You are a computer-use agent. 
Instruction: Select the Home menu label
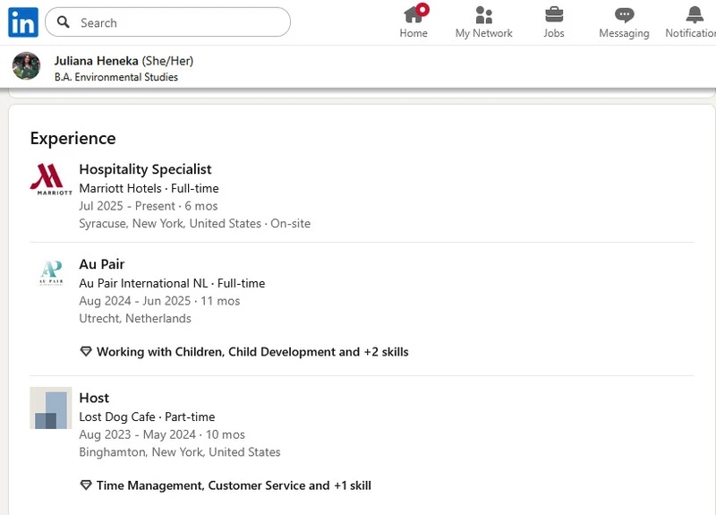click(413, 33)
